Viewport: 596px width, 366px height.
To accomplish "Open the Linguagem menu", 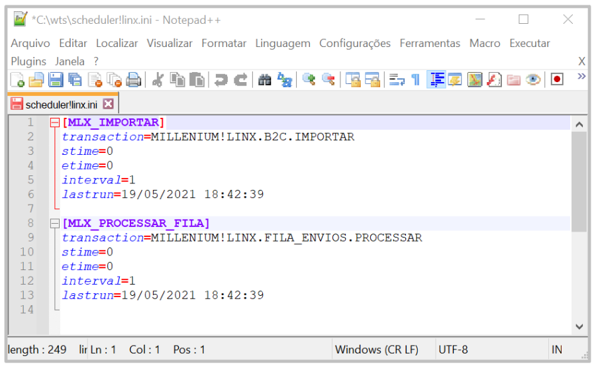I will pyautogui.click(x=283, y=43).
